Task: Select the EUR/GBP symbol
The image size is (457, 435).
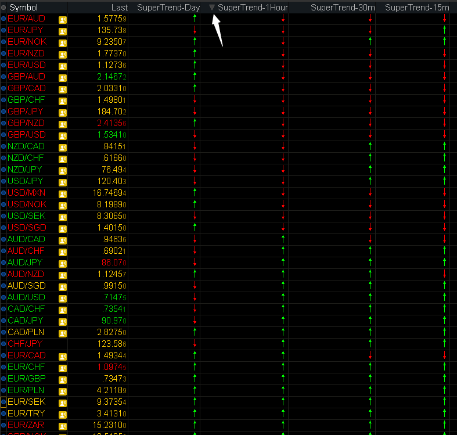Action: (27, 379)
